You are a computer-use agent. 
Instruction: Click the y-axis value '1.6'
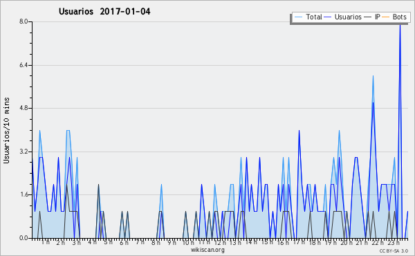24,194
